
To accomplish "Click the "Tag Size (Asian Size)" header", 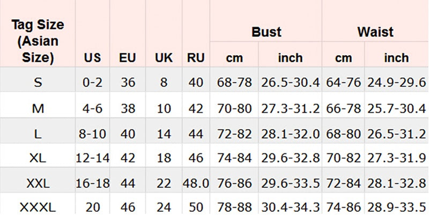I will pos(38,41).
